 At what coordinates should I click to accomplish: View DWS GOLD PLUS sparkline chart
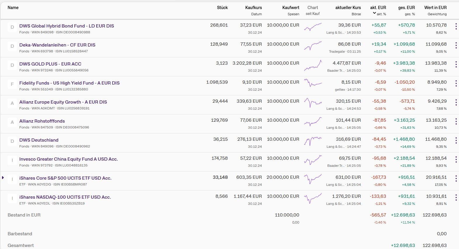click(x=313, y=66)
